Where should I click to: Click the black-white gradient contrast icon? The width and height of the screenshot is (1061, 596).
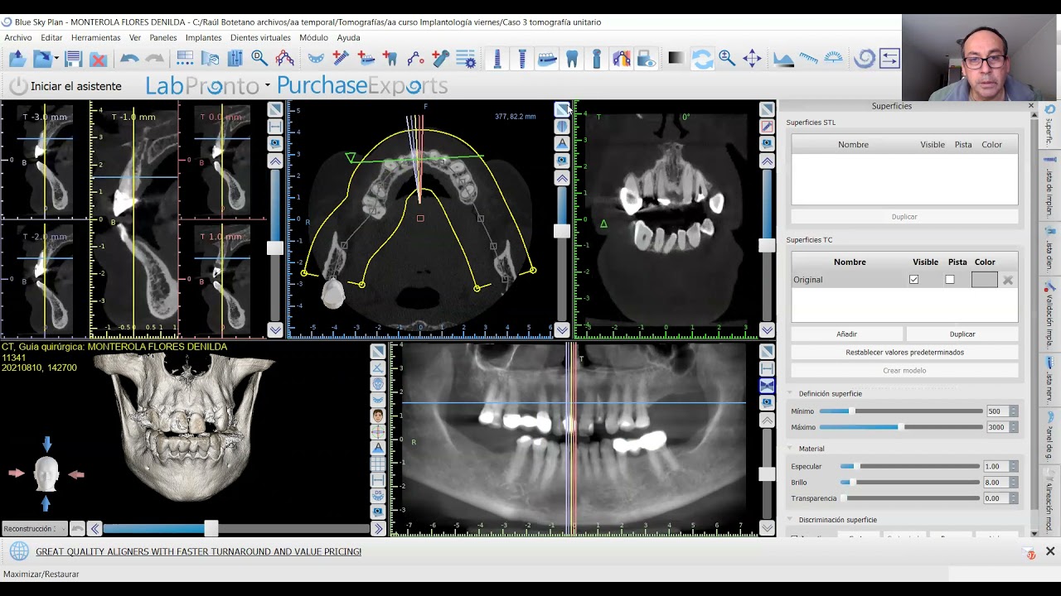(x=676, y=59)
